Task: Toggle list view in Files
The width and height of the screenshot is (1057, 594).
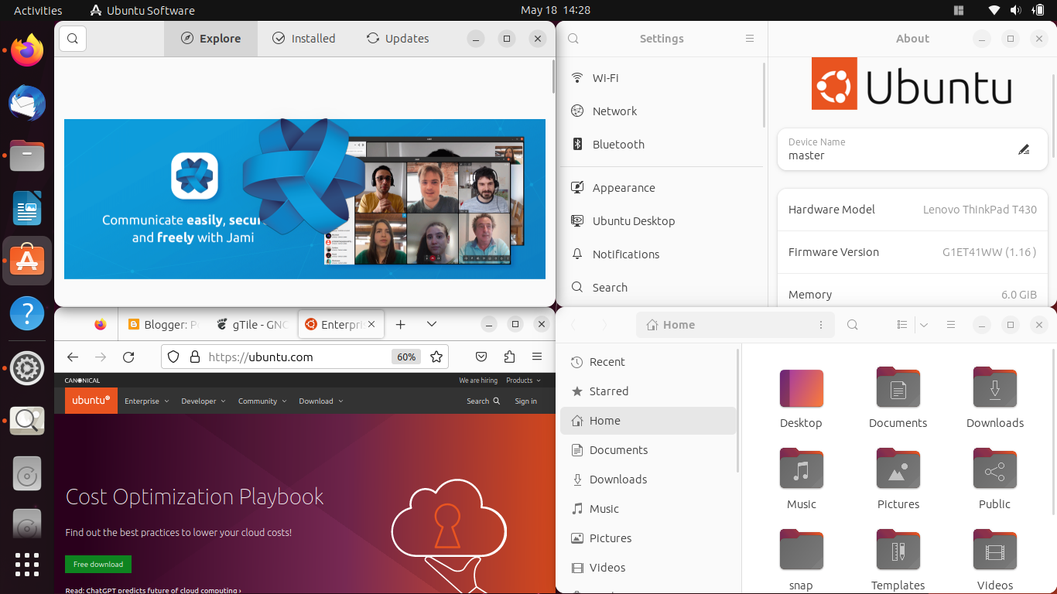Action: pyautogui.click(x=902, y=325)
